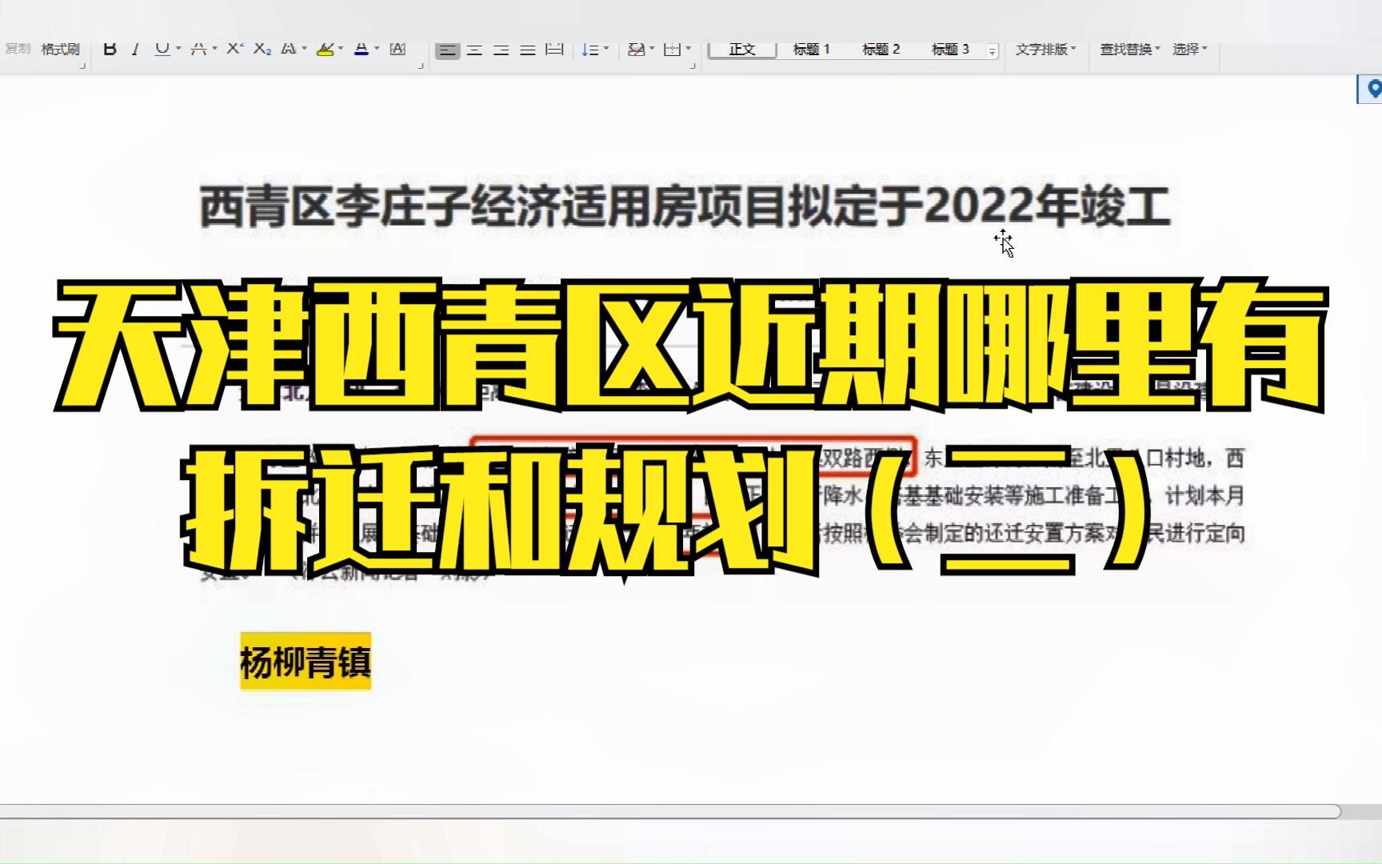Image resolution: width=1382 pixels, height=864 pixels.
Task: Click the Copy (复制) button
Action: point(18,50)
